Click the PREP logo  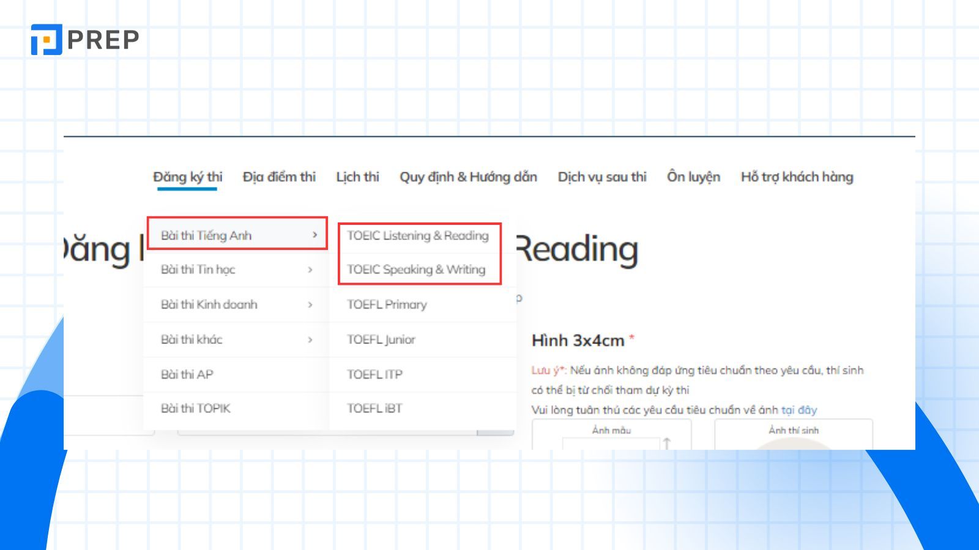coord(85,40)
